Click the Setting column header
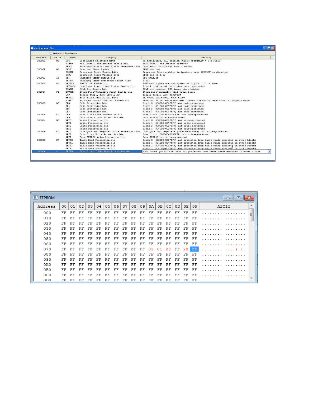The width and height of the screenshot is (323, 418). tap(206, 58)
